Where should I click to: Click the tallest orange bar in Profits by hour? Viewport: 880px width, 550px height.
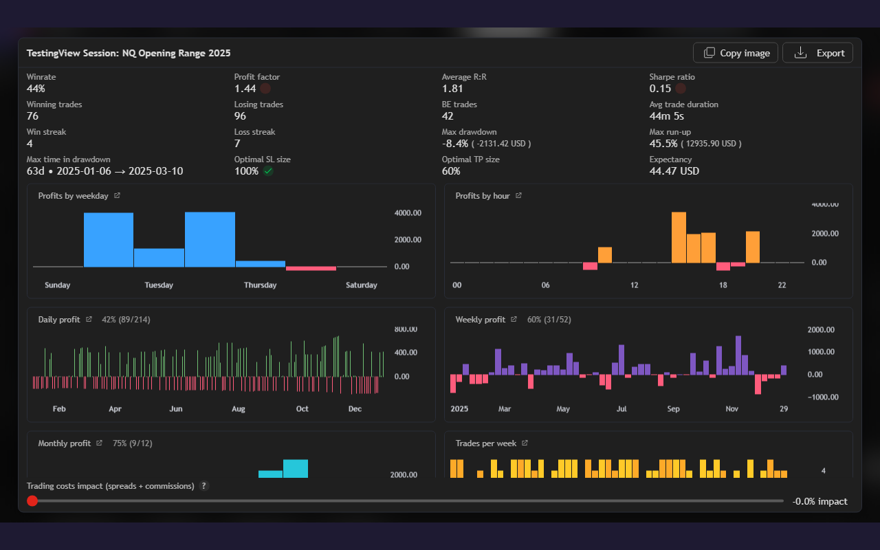[679, 237]
